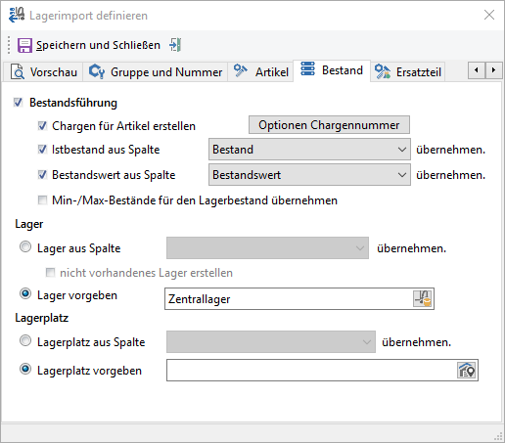Switch to the Gruppe und Nummer tab

tap(156, 72)
